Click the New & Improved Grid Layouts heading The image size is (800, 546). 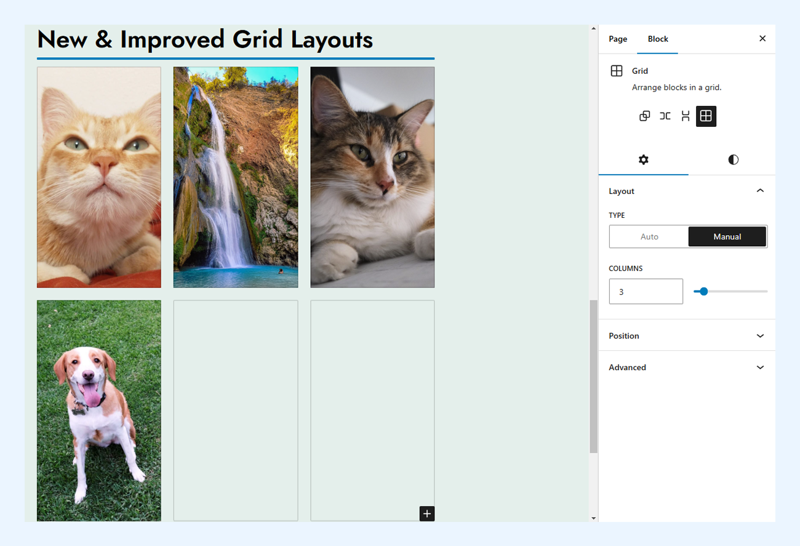coord(205,39)
